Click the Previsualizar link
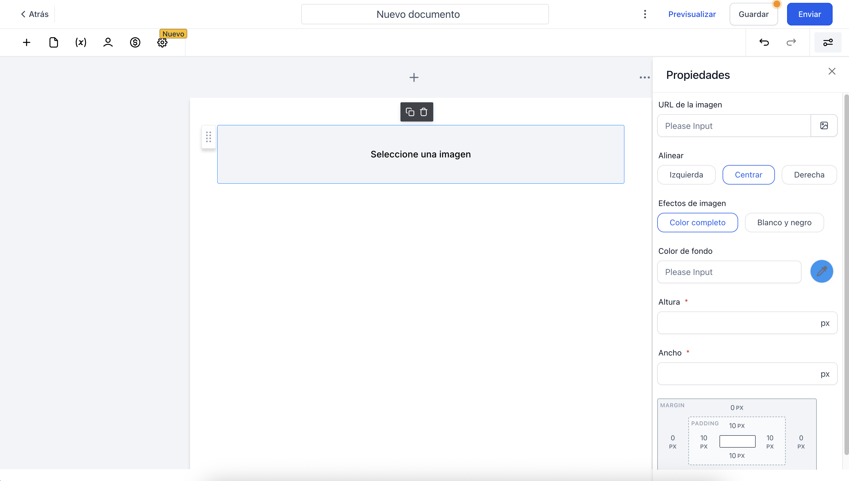This screenshot has width=849, height=481. tap(692, 14)
